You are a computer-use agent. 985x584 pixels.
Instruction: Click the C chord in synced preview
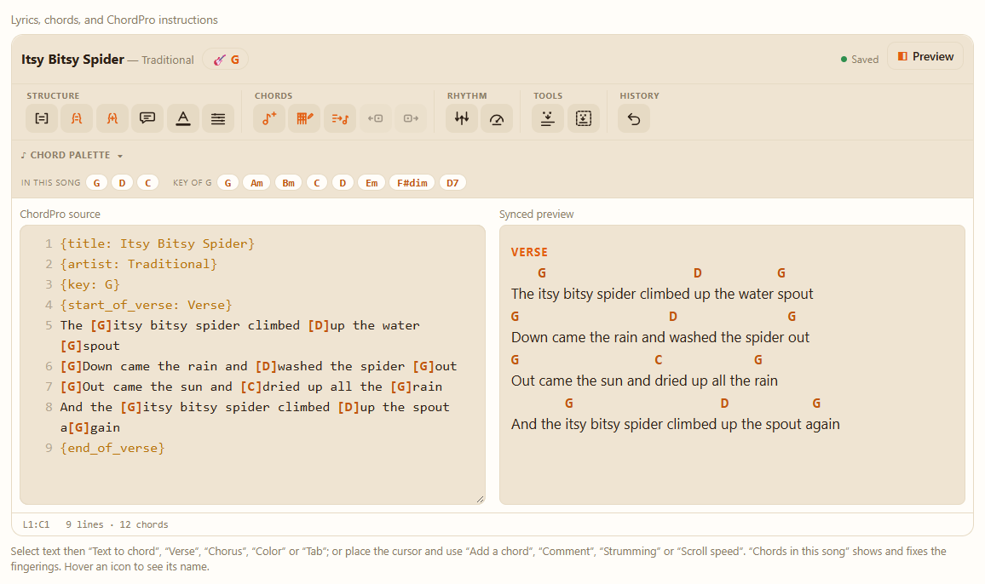click(659, 360)
